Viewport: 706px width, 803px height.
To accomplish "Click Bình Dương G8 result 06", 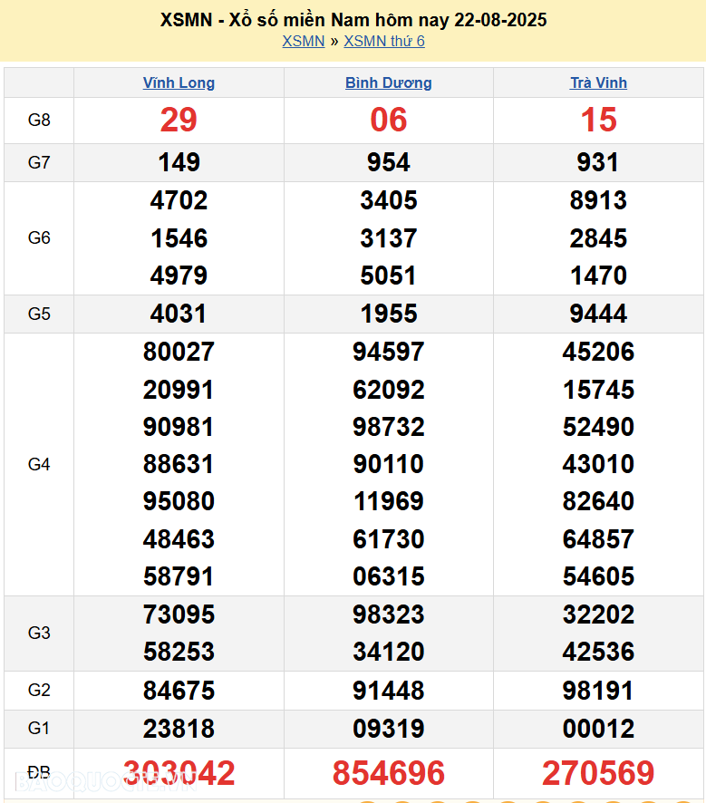I will tap(388, 120).
